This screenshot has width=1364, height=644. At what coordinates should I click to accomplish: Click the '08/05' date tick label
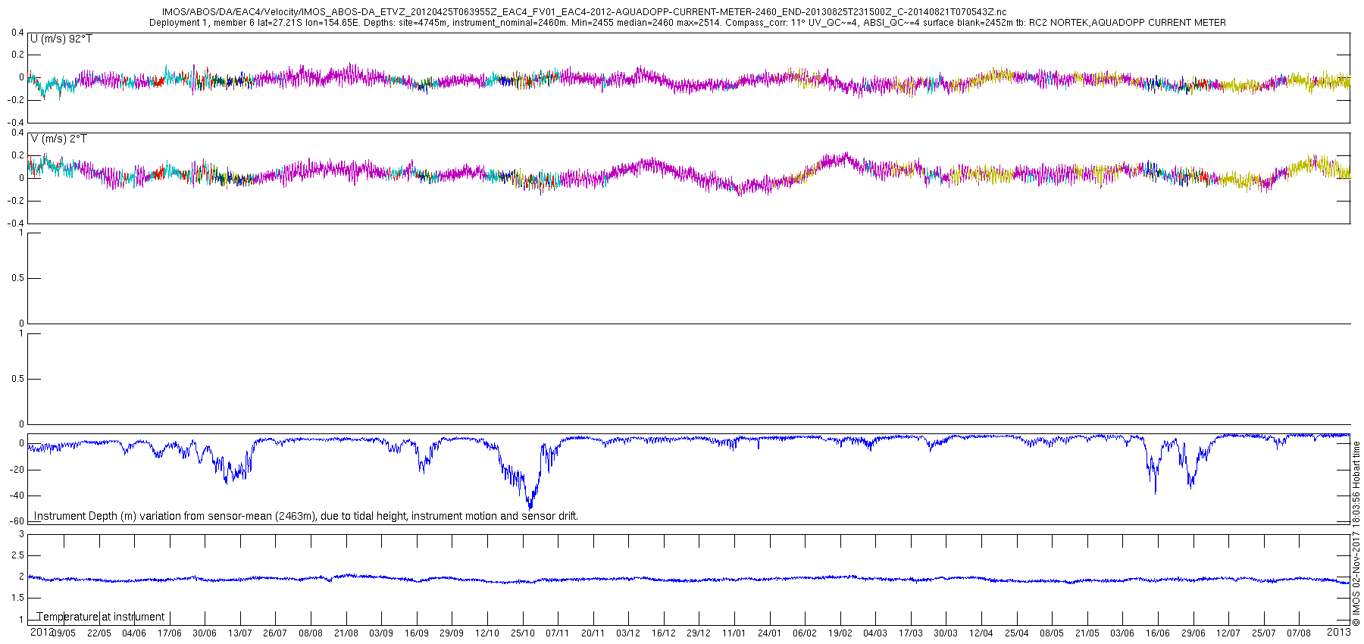[1052, 633]
